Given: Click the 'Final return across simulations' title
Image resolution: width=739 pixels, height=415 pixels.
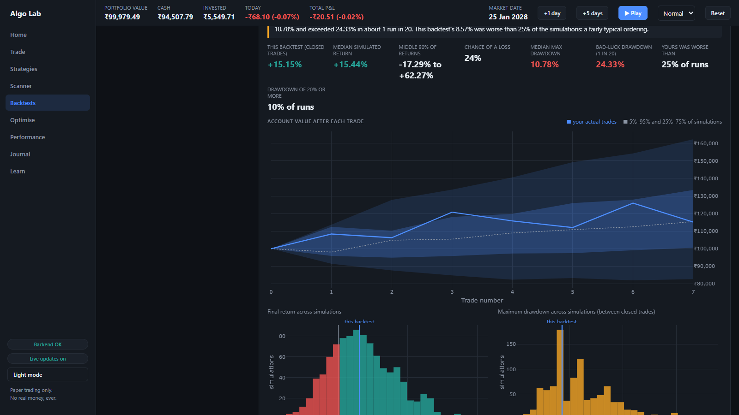Looking at the screenshot, I should [x=304, y=312].
